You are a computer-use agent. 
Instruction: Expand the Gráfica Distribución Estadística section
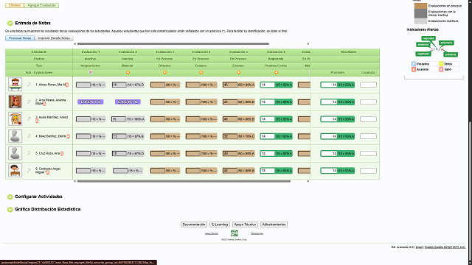pos(10,209)
